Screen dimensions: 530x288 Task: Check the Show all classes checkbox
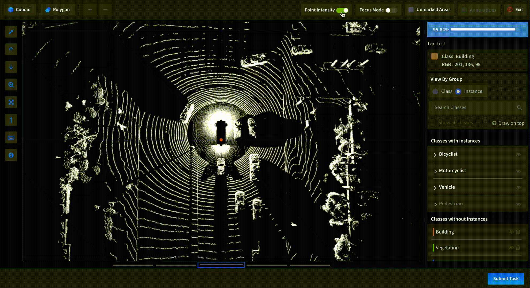[433, 123]
